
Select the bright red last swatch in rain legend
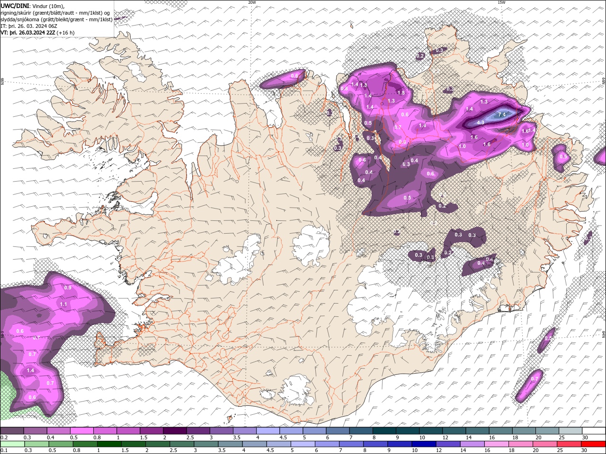[593, 444]
